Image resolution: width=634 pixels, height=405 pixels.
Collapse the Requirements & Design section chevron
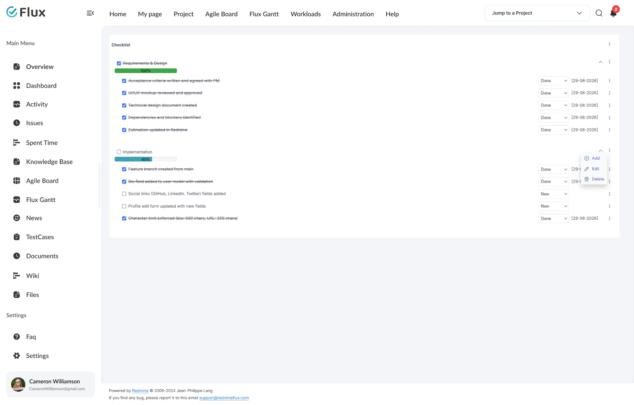[x=600, y=62]
